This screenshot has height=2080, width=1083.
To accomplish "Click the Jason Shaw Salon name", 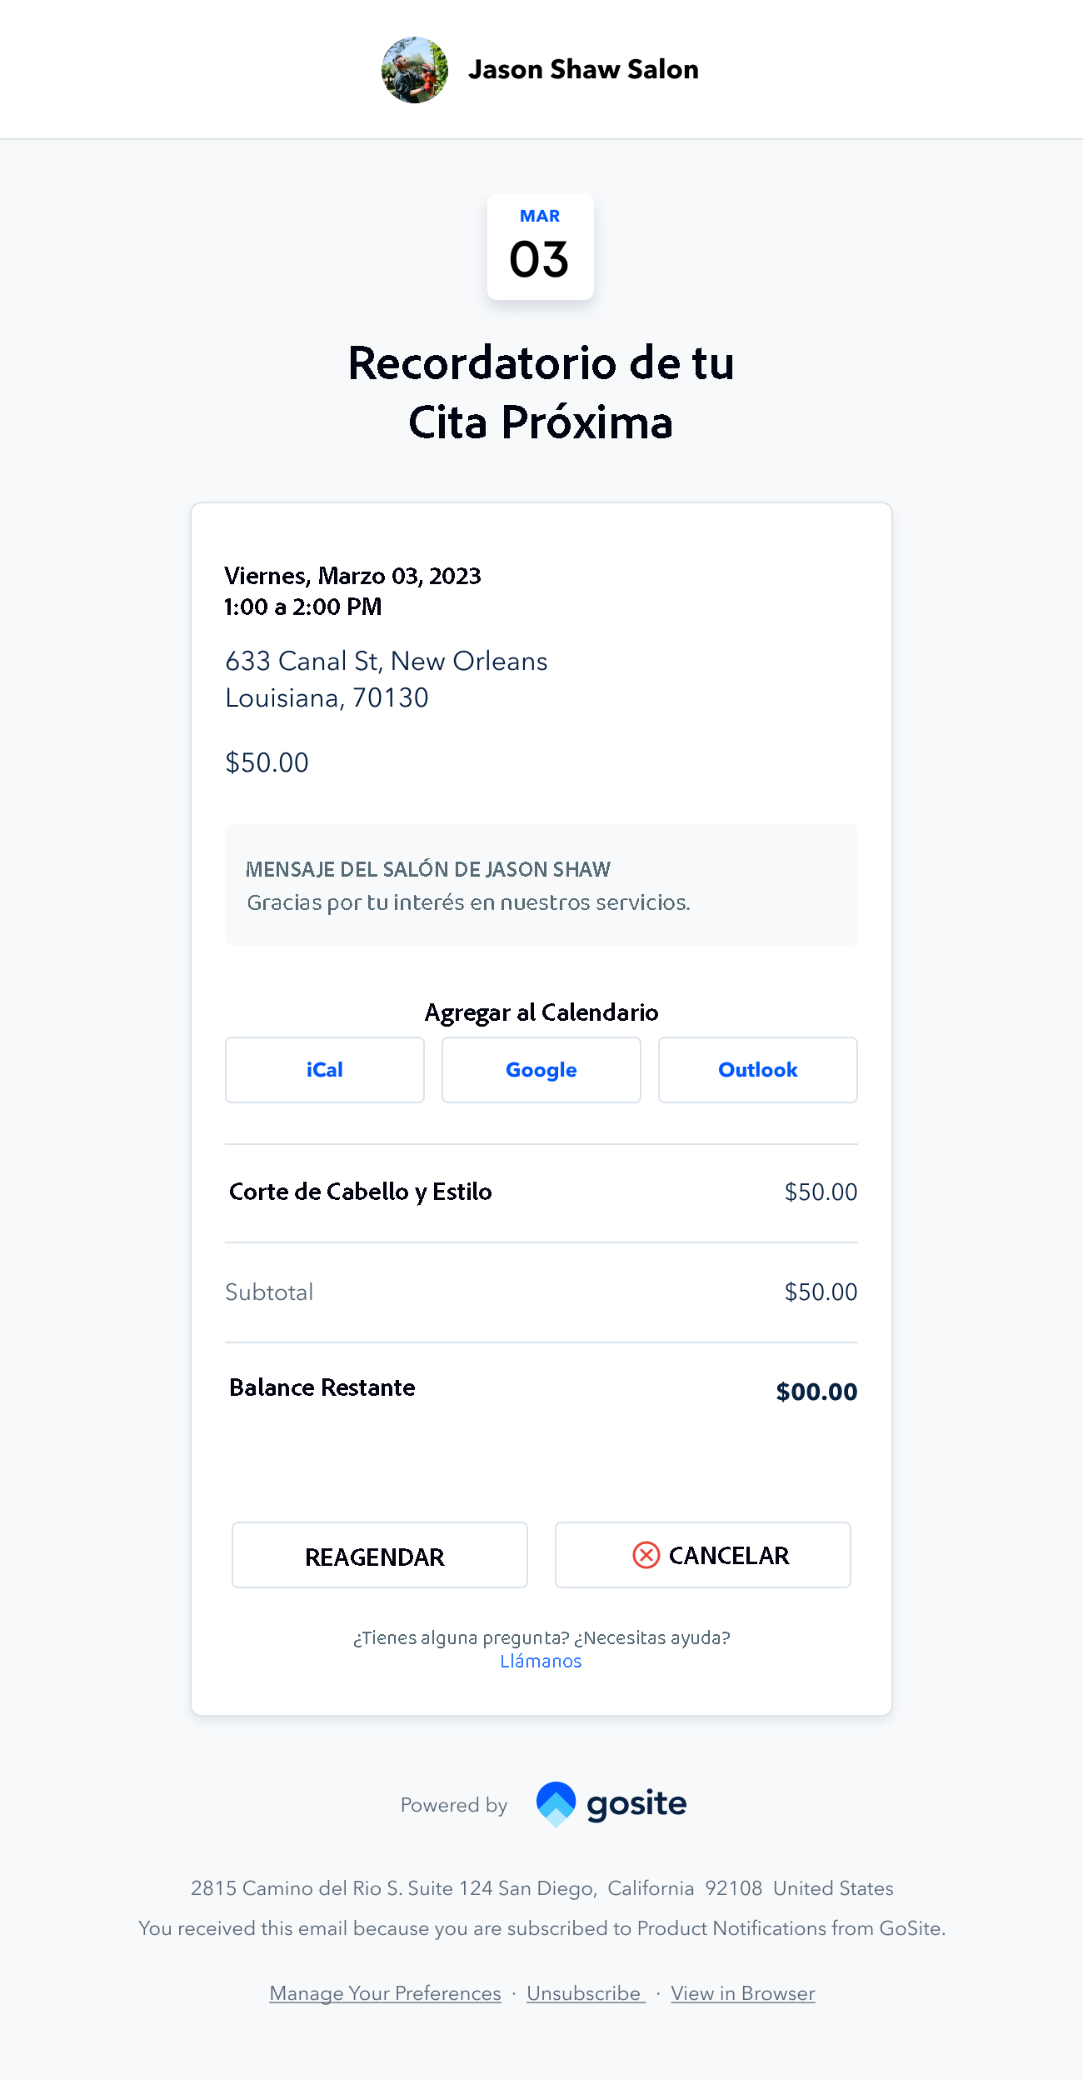I will [583, 69].
